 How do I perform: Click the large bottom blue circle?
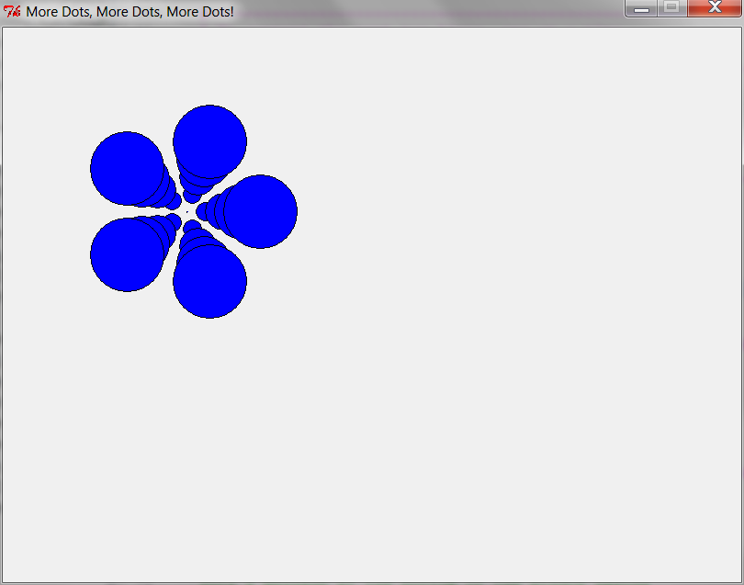point(209,283)
